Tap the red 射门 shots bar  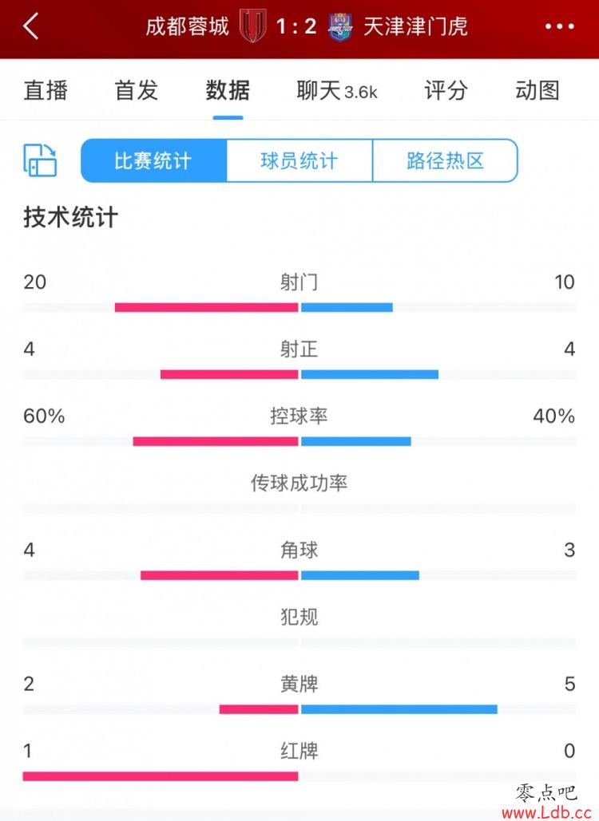click(x=207, y=307)
